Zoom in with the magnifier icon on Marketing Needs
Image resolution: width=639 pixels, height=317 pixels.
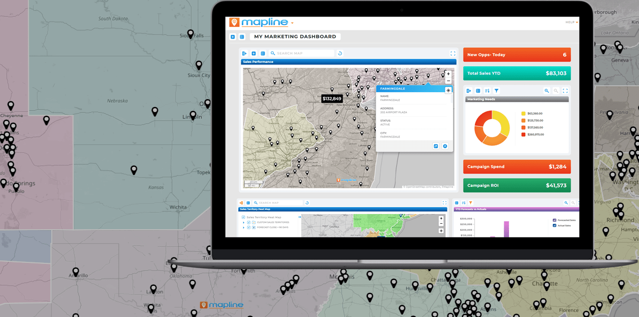coord(547,91)
